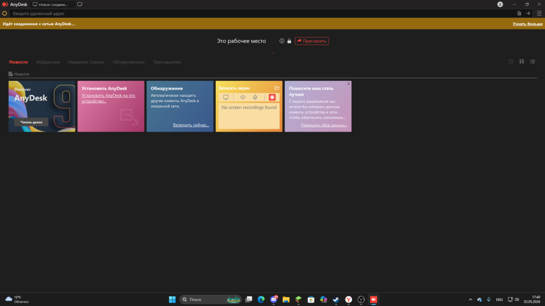The height and width of the screenshot is (306, 545).
Task: Click the taskbar search box 'Поиск'
Action: tap(210, 299)
